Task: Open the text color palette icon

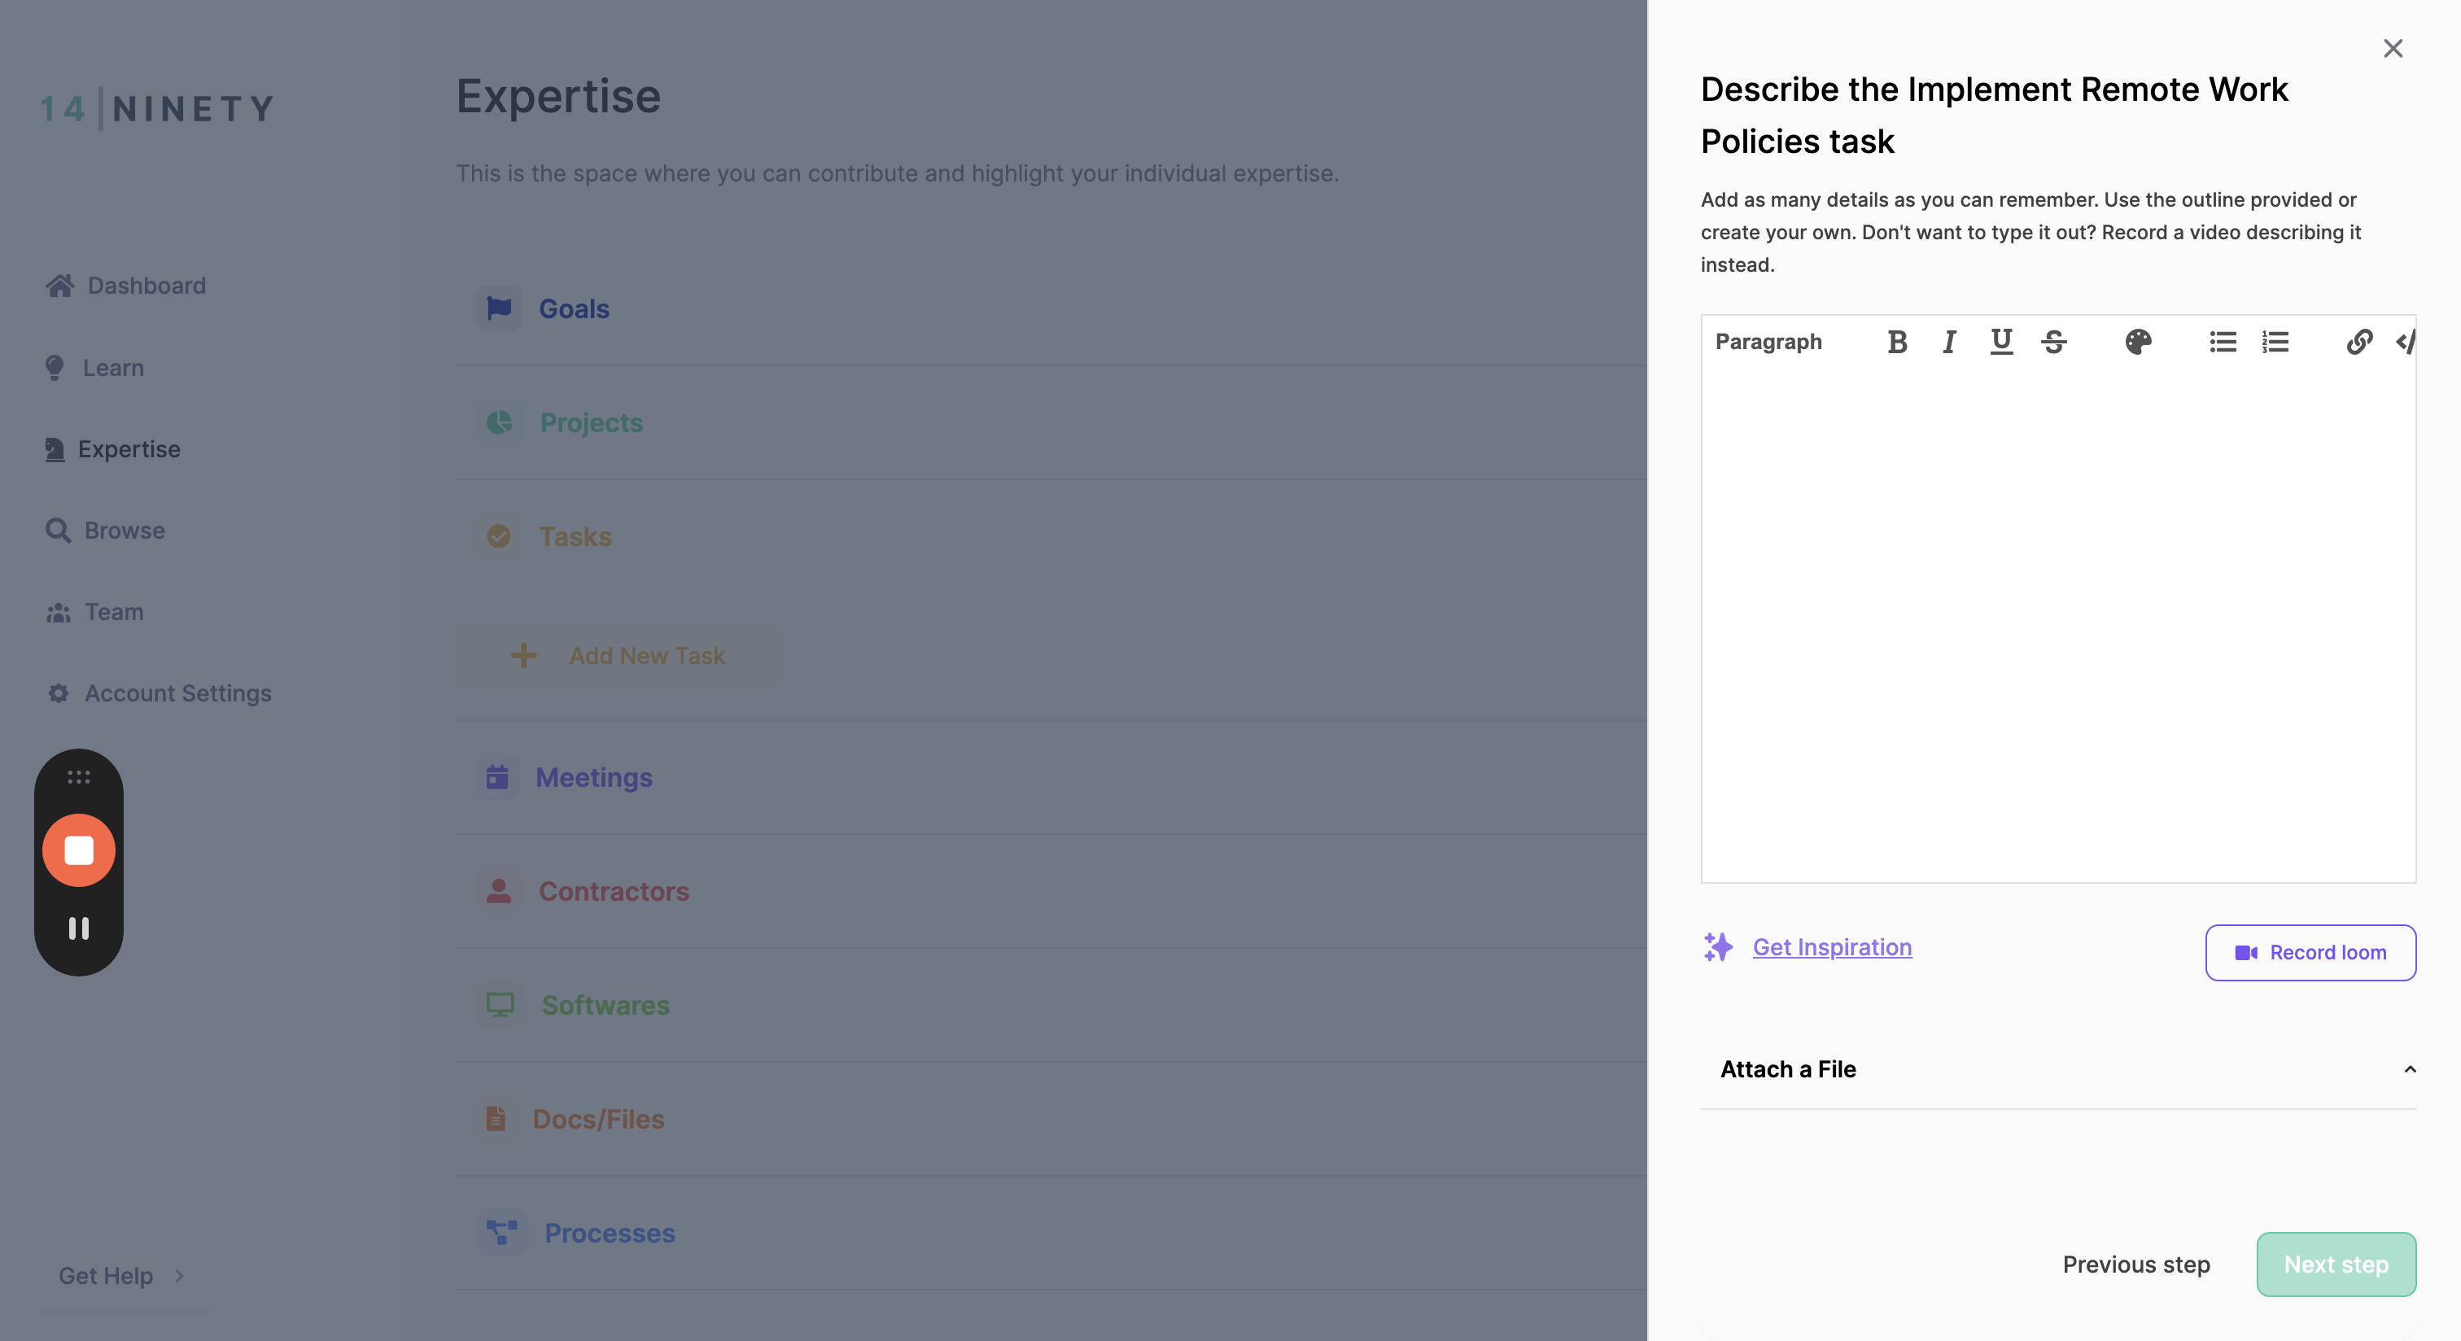Action: click(2138, 341)
